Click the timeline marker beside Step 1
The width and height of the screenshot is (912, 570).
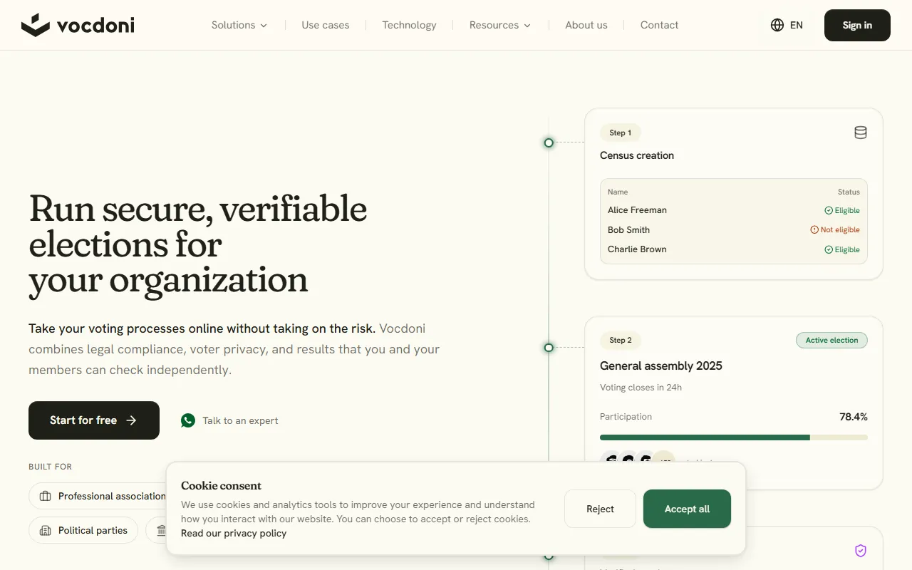point(549,142)
